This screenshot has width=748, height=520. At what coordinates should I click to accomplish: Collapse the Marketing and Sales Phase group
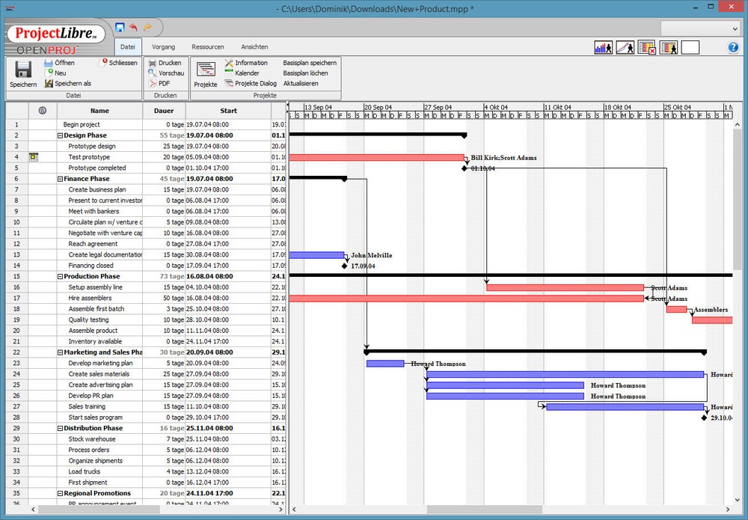coord(61,352)
